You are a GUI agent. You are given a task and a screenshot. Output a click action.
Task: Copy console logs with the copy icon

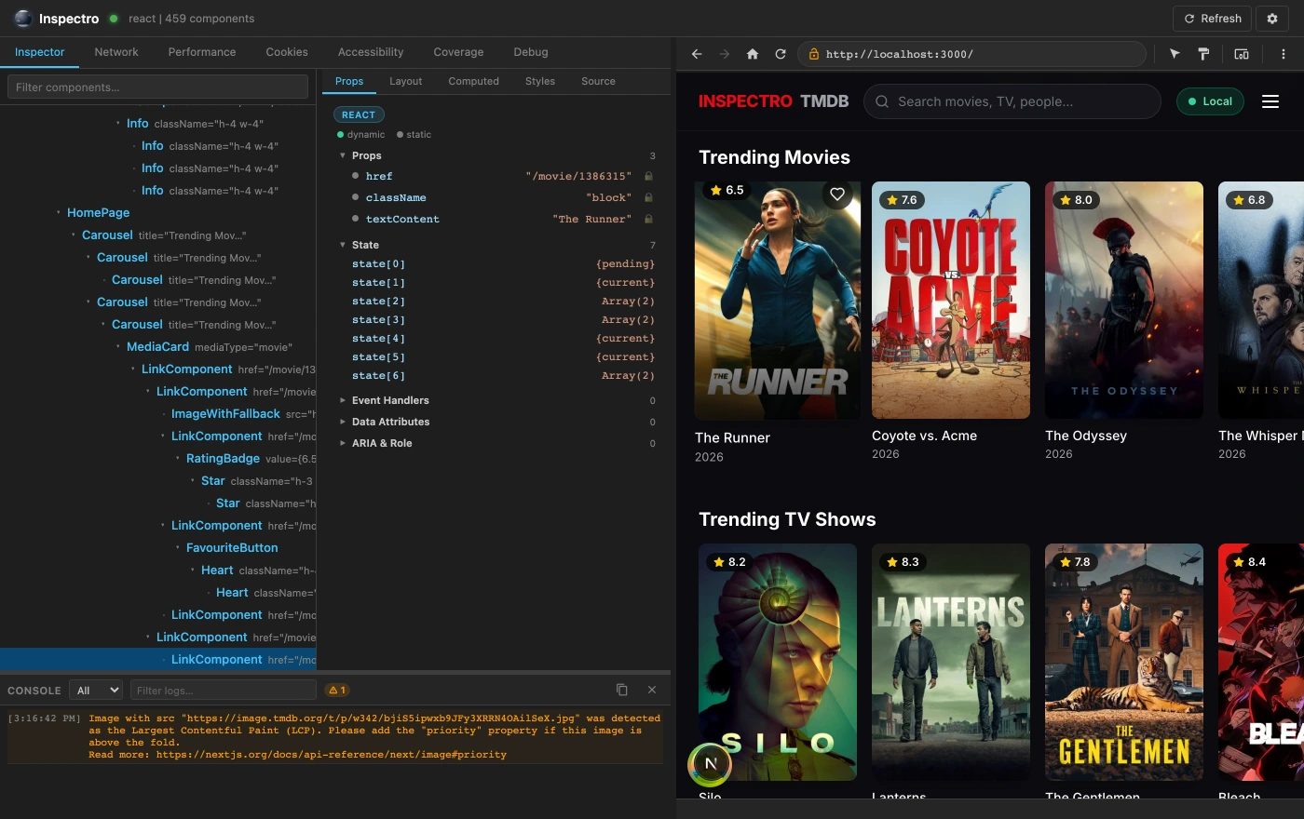[x=622, y=690]
